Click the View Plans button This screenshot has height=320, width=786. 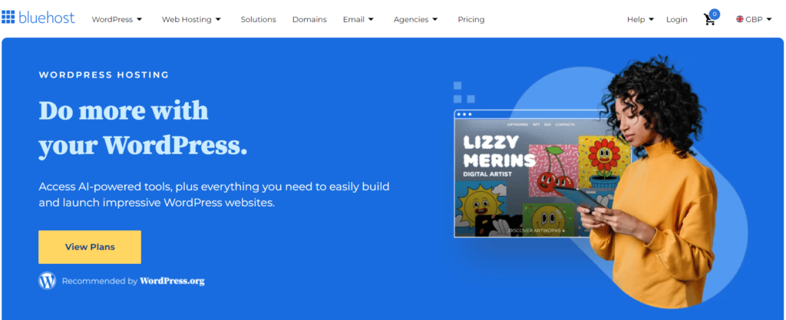[x=90, y=247]
